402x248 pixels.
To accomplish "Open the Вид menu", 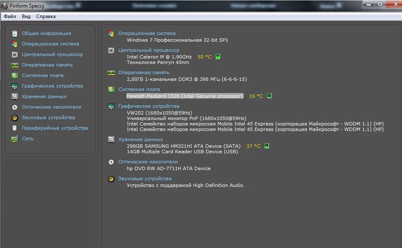I will point(26,16).
